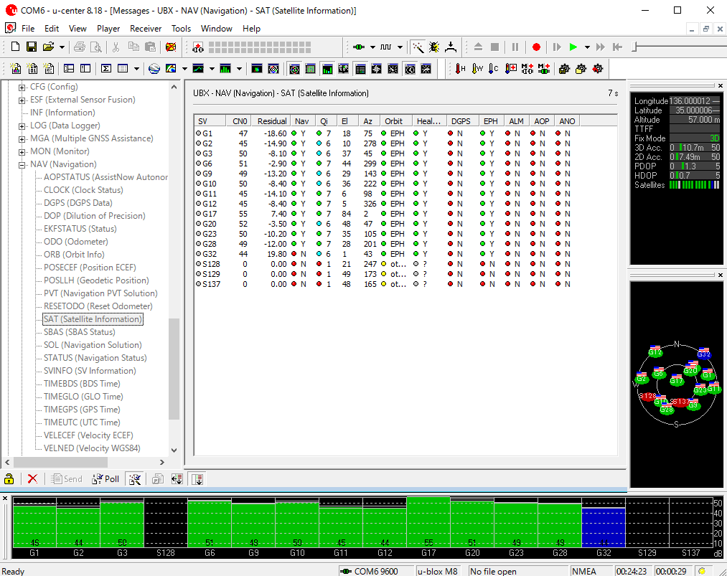Click the Save disk icon
Image resolution: width=727 pixels, height=576 pixels.
pos(32,47)
